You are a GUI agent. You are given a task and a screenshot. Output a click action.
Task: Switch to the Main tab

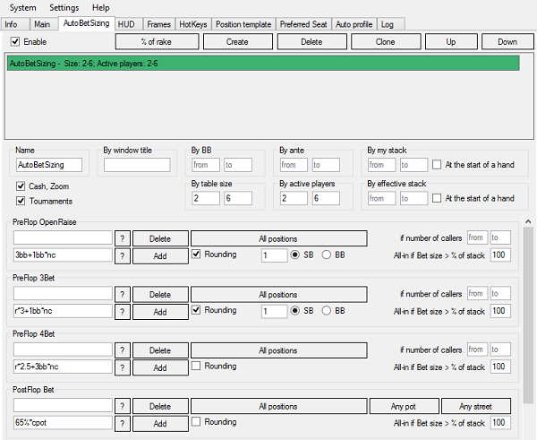pos(42,24)
